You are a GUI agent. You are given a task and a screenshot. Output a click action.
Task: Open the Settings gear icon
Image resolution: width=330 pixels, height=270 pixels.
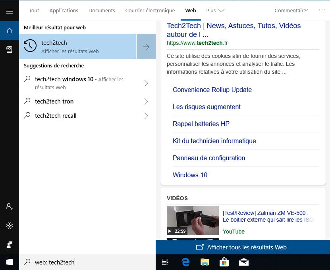pyautogui.click(x=10, y=226)
